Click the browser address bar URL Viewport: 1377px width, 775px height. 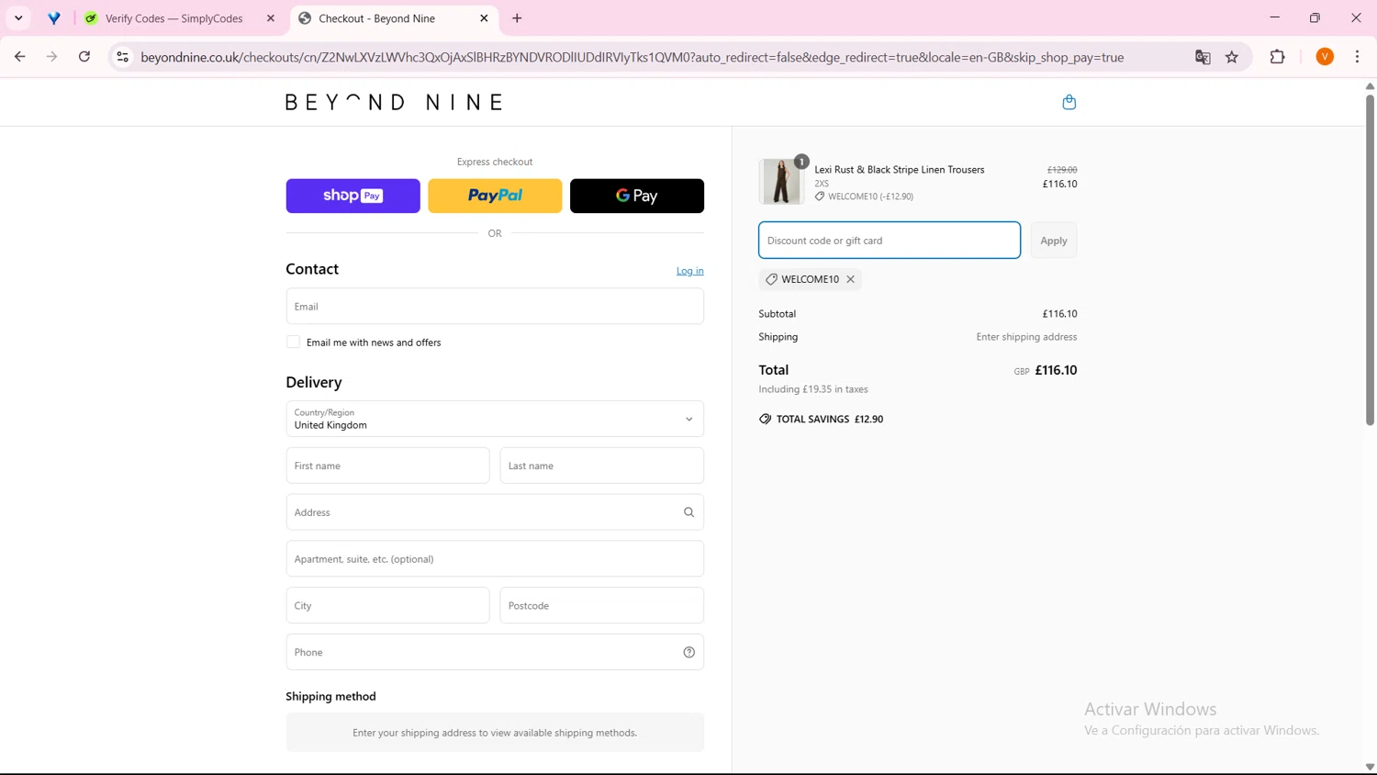(x=633, y=57)
